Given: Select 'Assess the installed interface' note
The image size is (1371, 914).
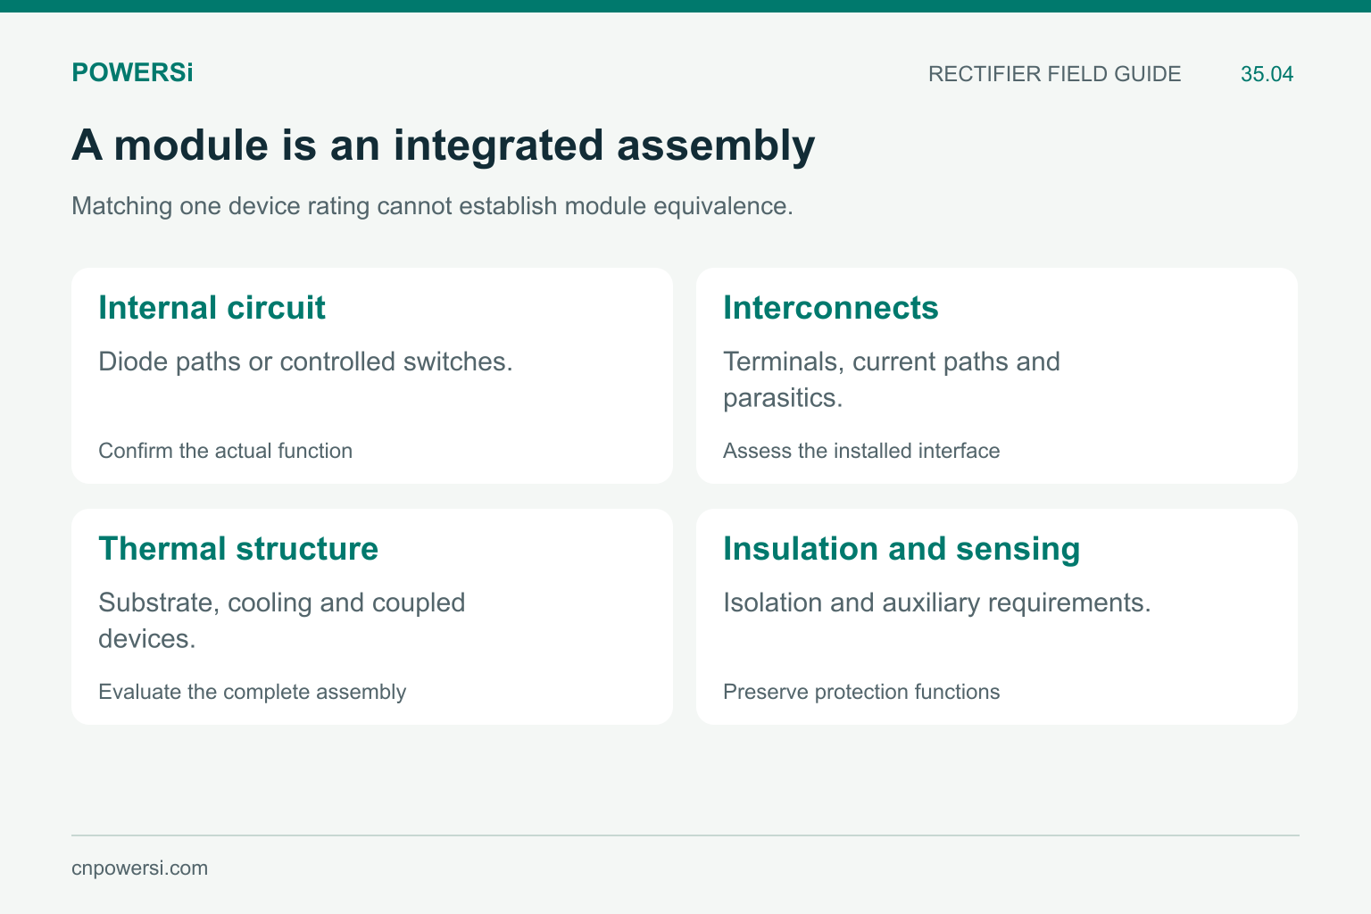Looking at the screenshot, I should pyautogui.click(x=861, y=451).
